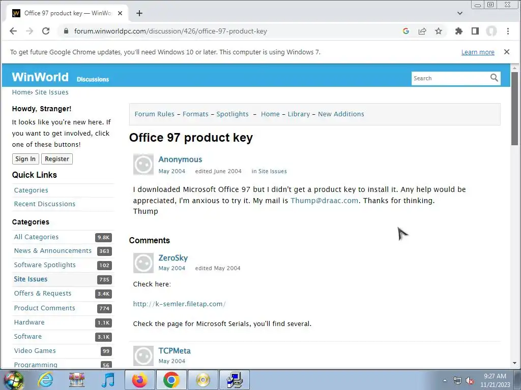Click the Home breadcrumb link
The height and width of the screenshot is (390, 521).
pos(21,92)
